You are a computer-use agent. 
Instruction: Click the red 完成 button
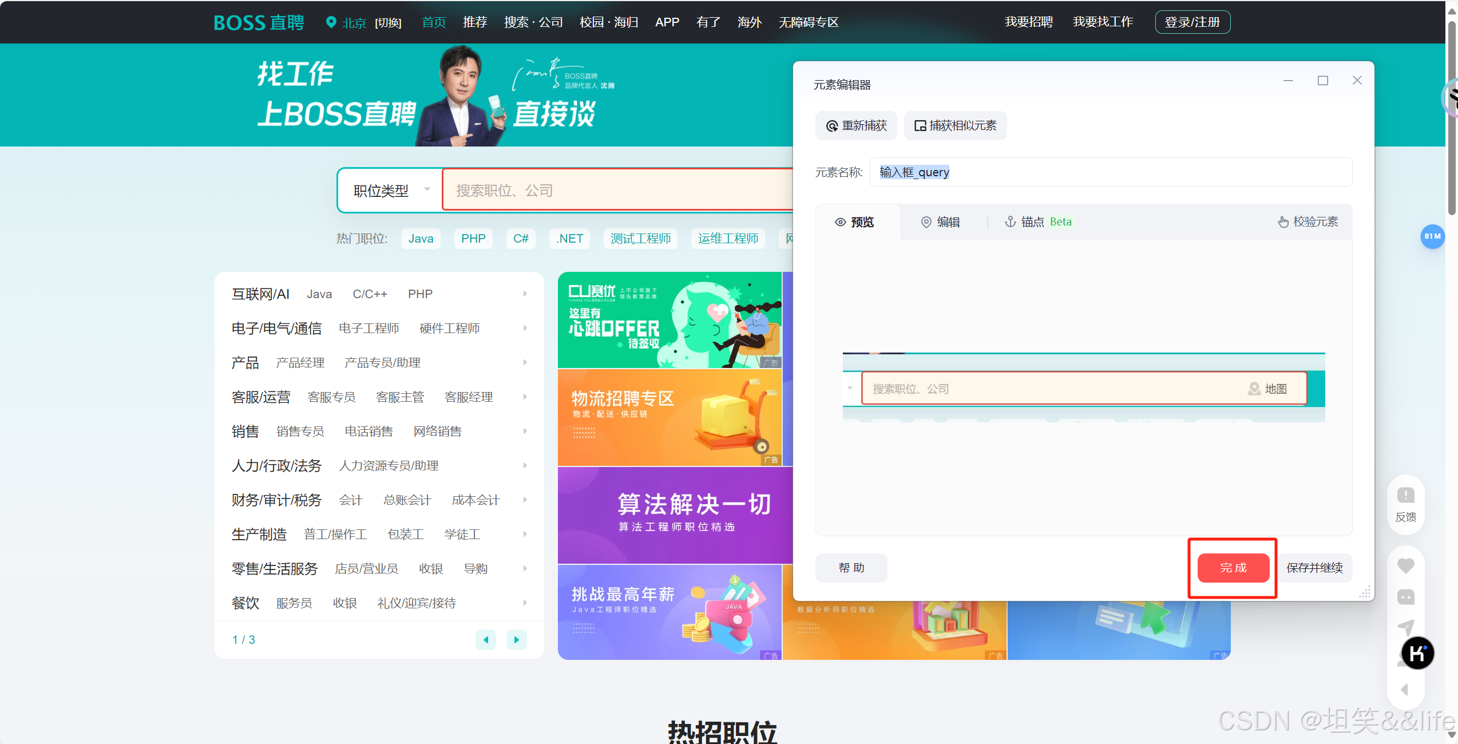coord(1233,568)
